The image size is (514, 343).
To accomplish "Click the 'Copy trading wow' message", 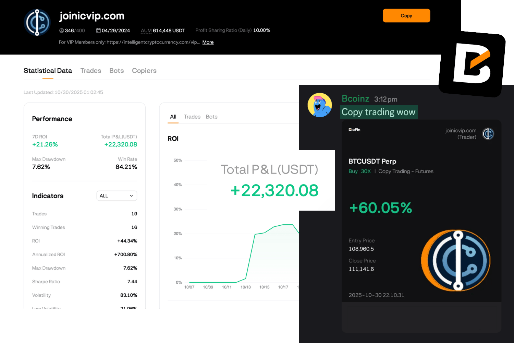I will pyautogui.click(x=379, y=112).
